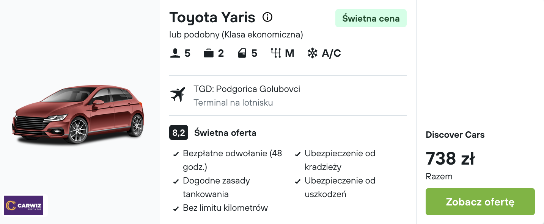
Task: Open the Toyota Yaris car title
Action: coord(212,17)
